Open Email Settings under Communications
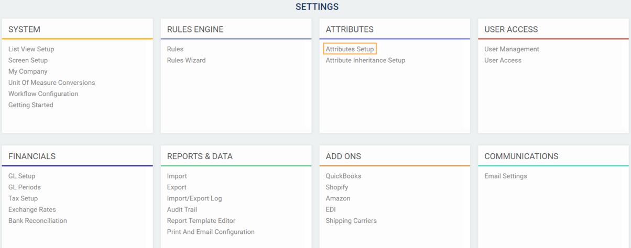The width and height of the screenshot is (631, 248). click(x=505, y=176)
